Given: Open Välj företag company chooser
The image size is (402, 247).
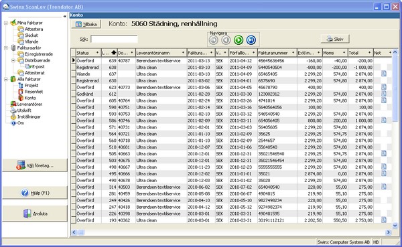Looking at the screenshot, I should 35,165.
